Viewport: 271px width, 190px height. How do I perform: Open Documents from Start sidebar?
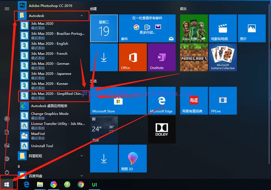(x=7, y=132)
